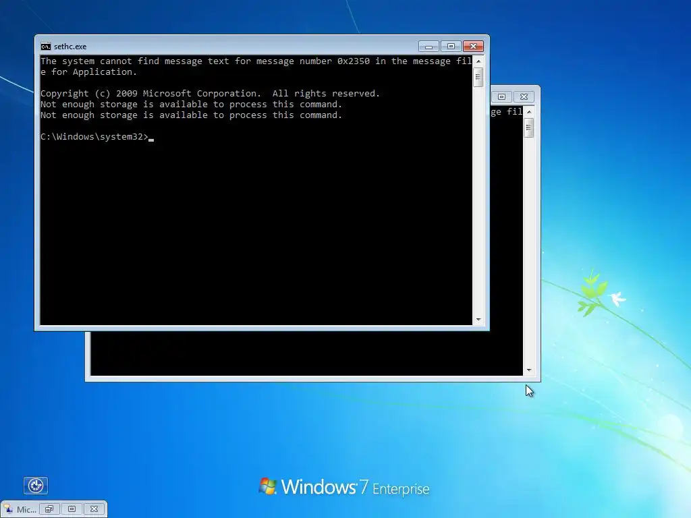Image resolution: width=691 pixels, height=518 pixels.
Task: Maximize the background console window
Action: pos(501,96)
